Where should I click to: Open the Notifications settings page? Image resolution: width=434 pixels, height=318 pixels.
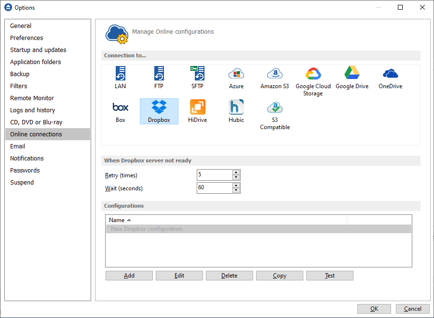(x=48, y=158)
